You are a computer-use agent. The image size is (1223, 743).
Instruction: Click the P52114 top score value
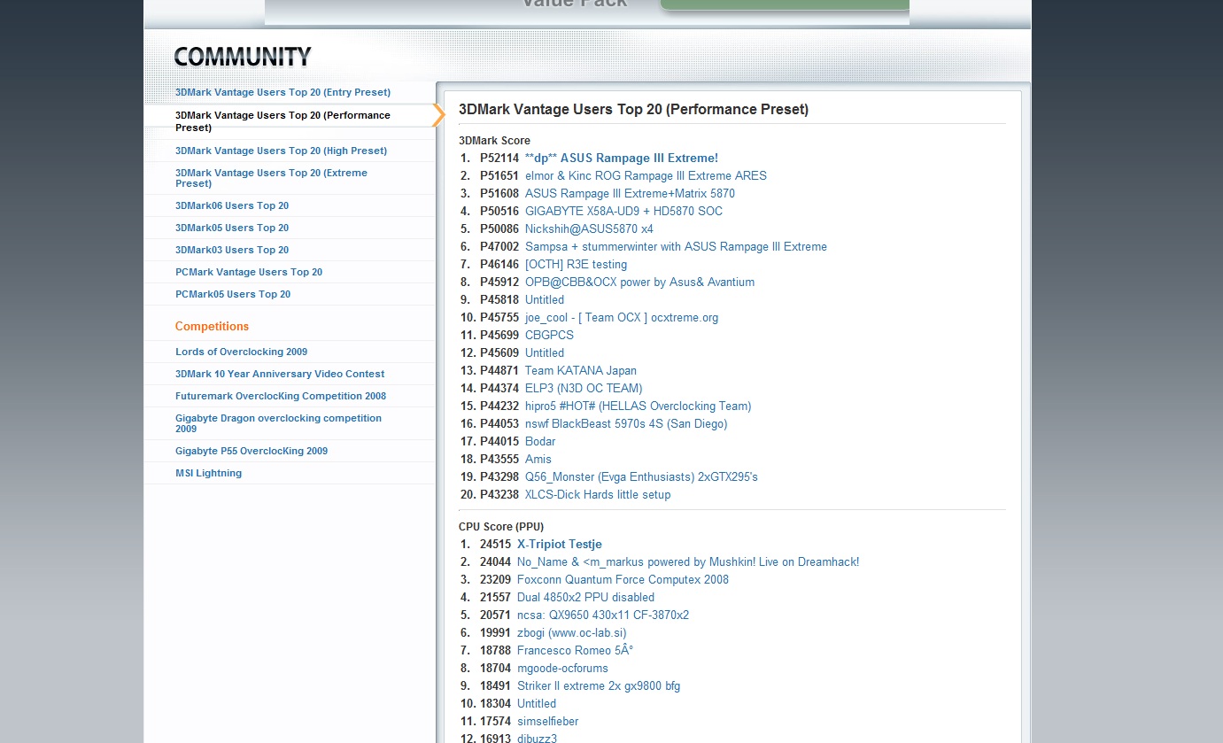tap(499, 158)
